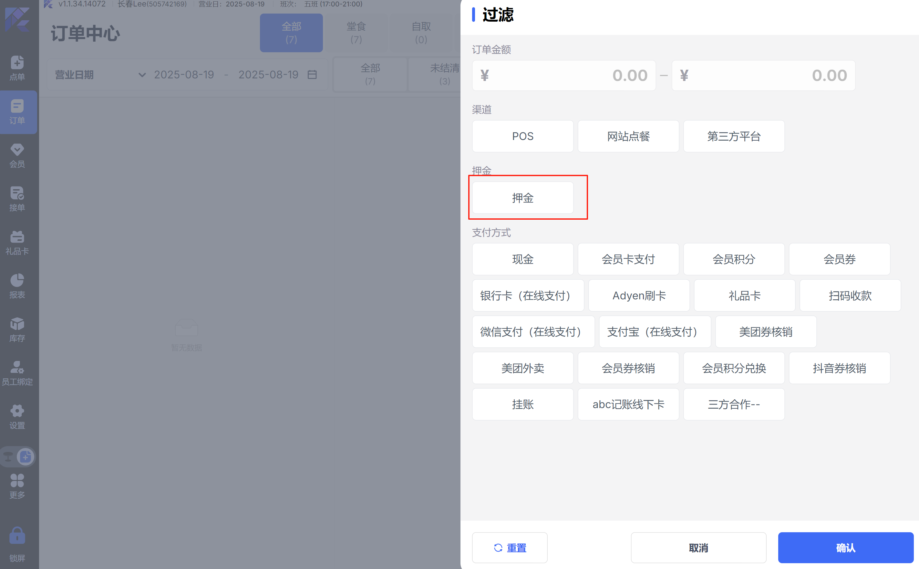The image size is (919, 569).
Task: Open the 员工绑定 staff binding icon
Action: (17, 373)
